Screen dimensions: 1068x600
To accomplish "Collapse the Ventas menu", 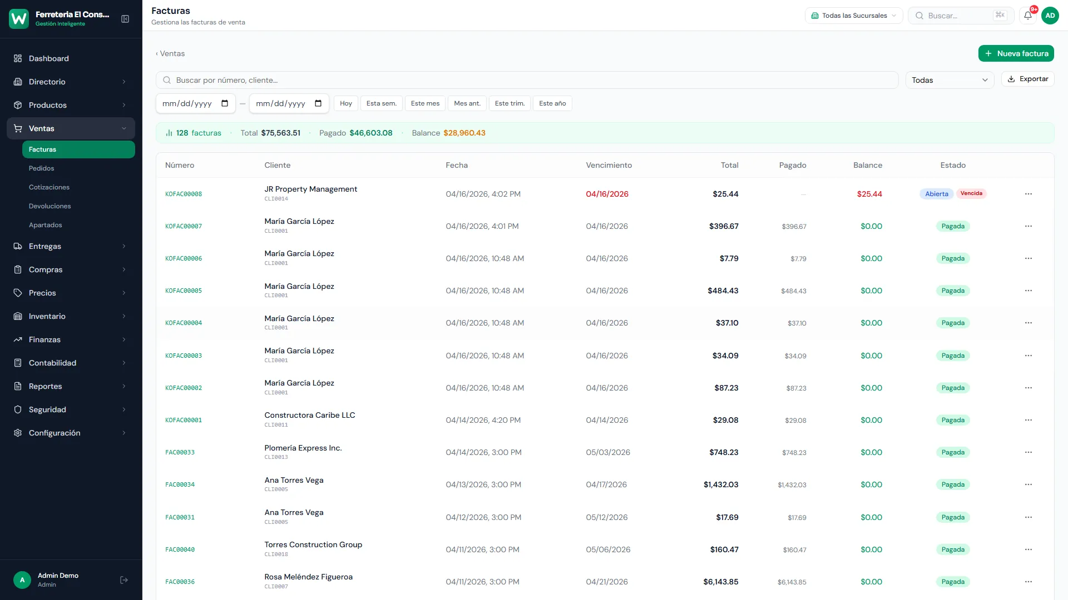I will (71, 128).
